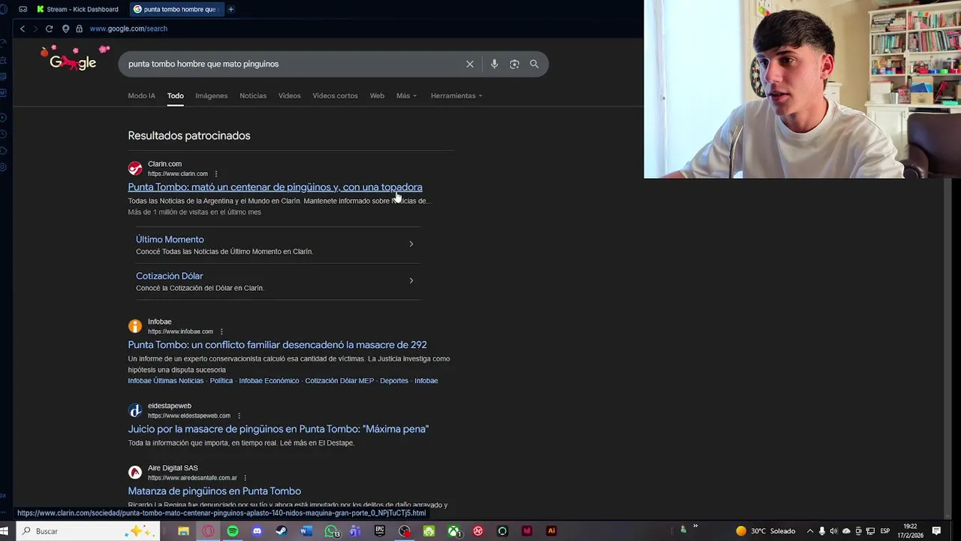Viewport: 961px width, 541px height.
Task: Open a new browser tab
Action: pos(230,9)
